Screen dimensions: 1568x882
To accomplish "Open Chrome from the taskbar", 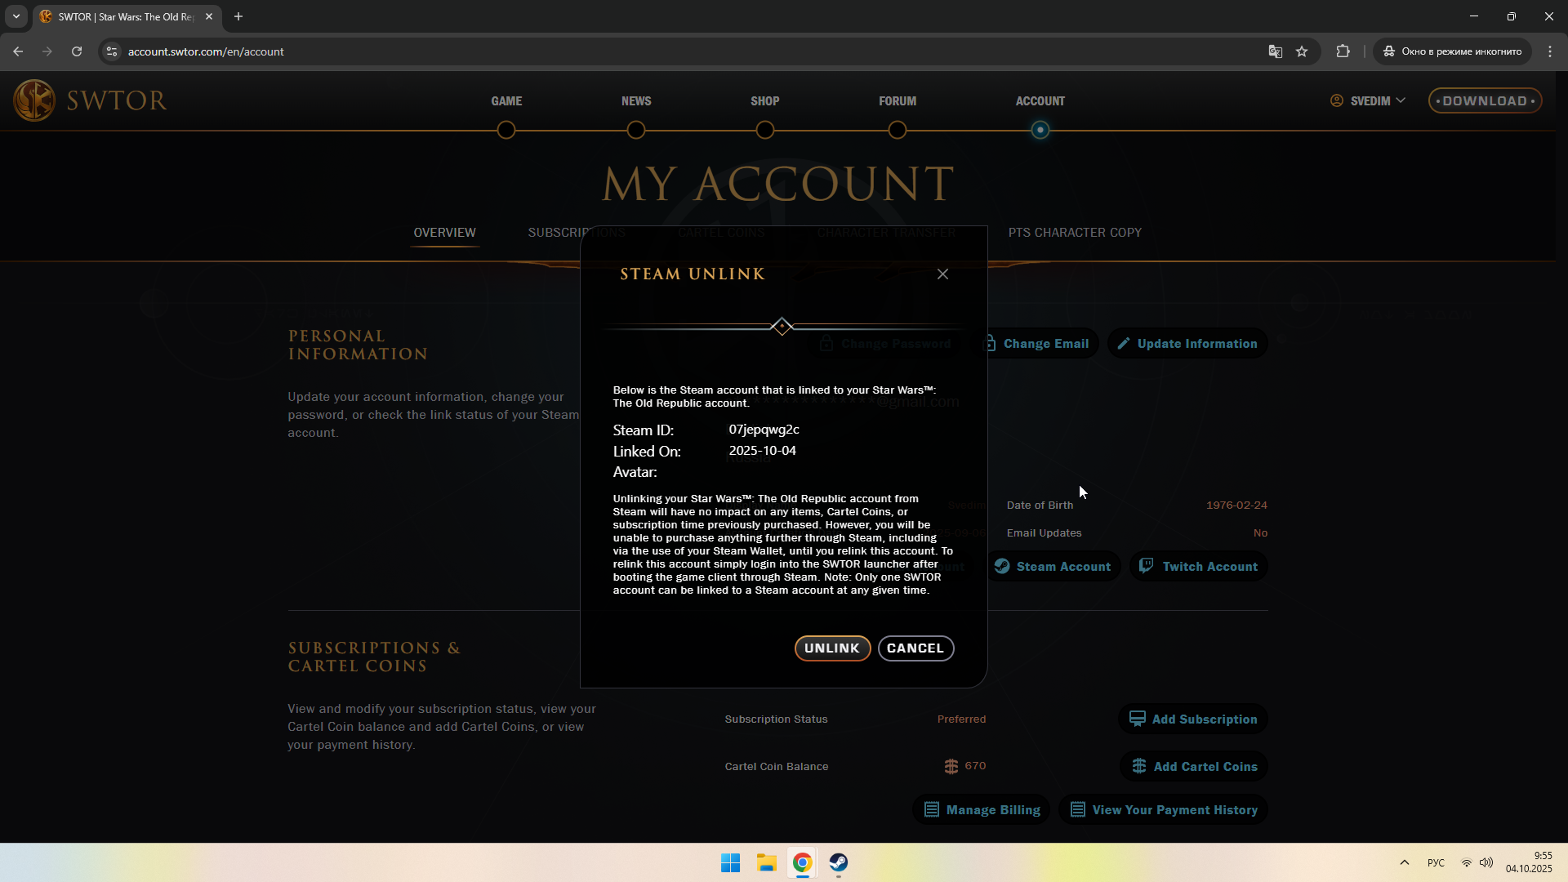I will [802, 863].
